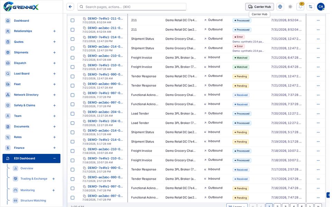Copy the DEMO-ae2abc-204 ID with its copy icon
This screenshot has height=207, width=332.
click(84, 112)
